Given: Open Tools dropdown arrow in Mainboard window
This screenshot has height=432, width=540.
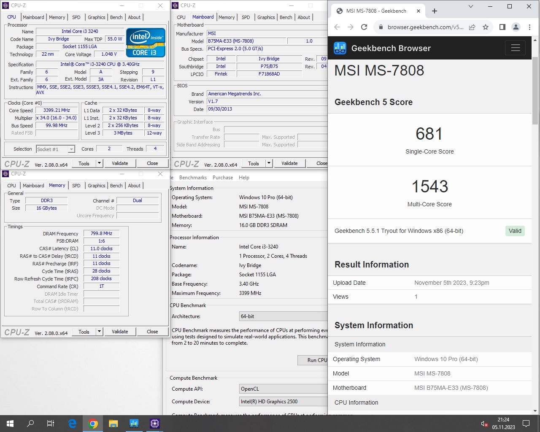Looking at the screenshot, I should click(x=269, y=163).
